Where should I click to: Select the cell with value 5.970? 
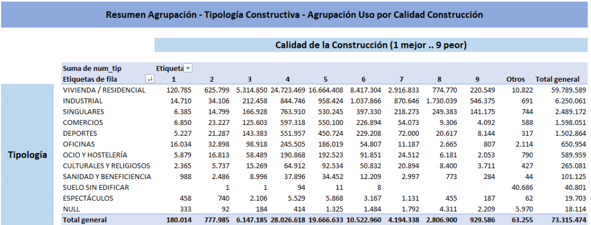tap(524, 209)
